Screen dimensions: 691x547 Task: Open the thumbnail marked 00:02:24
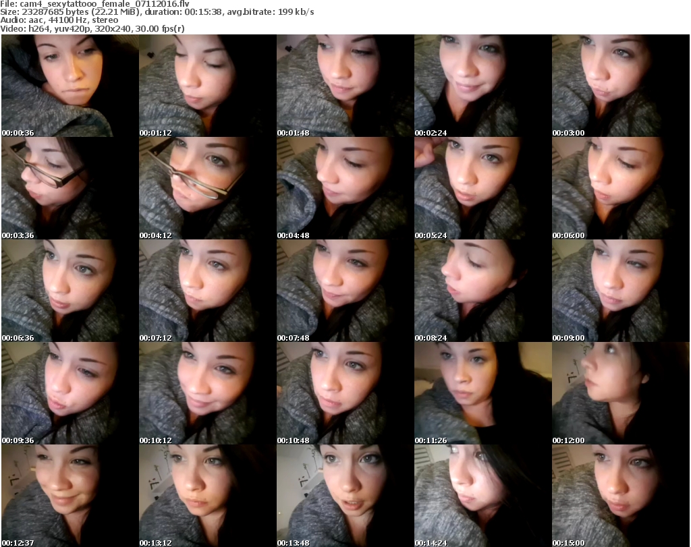pyautogui.click(x=482, y=86)
